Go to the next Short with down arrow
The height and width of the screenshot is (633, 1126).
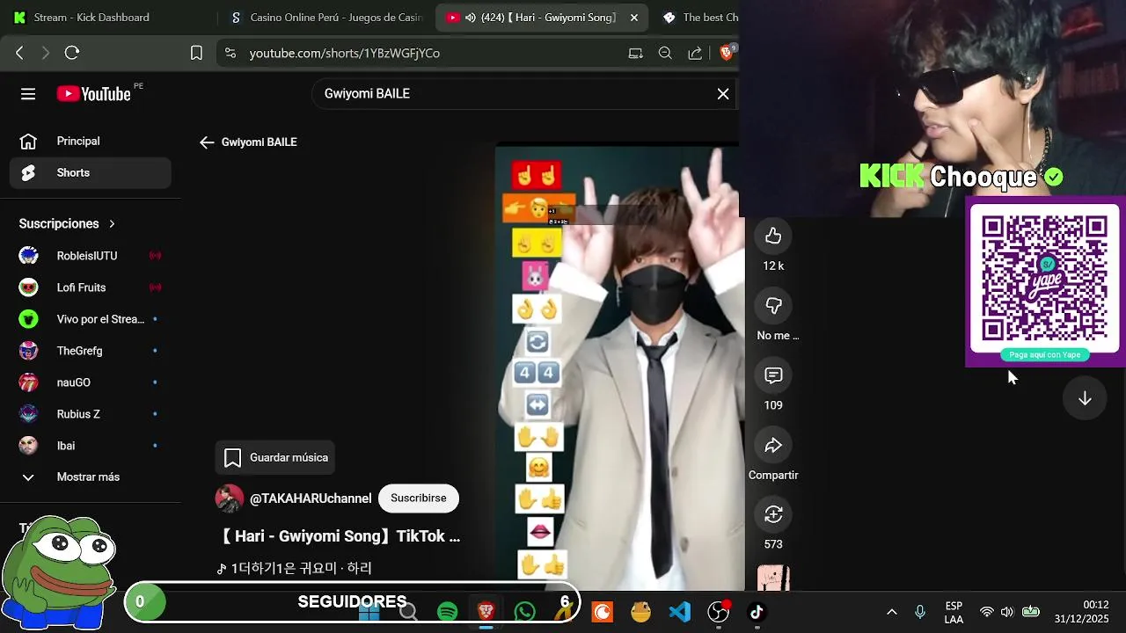pos(1085,398)
